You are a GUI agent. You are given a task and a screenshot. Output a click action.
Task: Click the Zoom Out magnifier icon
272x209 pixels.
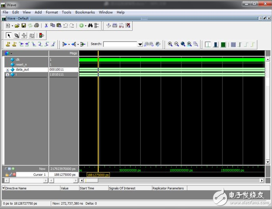tap(177, 44)
